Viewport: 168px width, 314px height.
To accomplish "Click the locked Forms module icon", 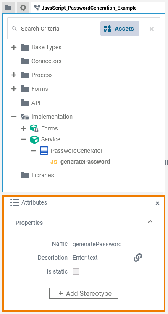I will (x=34, y=128).
